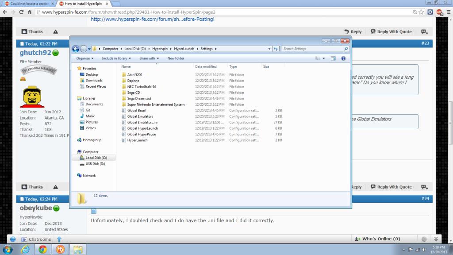Open Pictures library in navigation pane
The width and height of the screenshot is (453, 255).
point(92,122)
